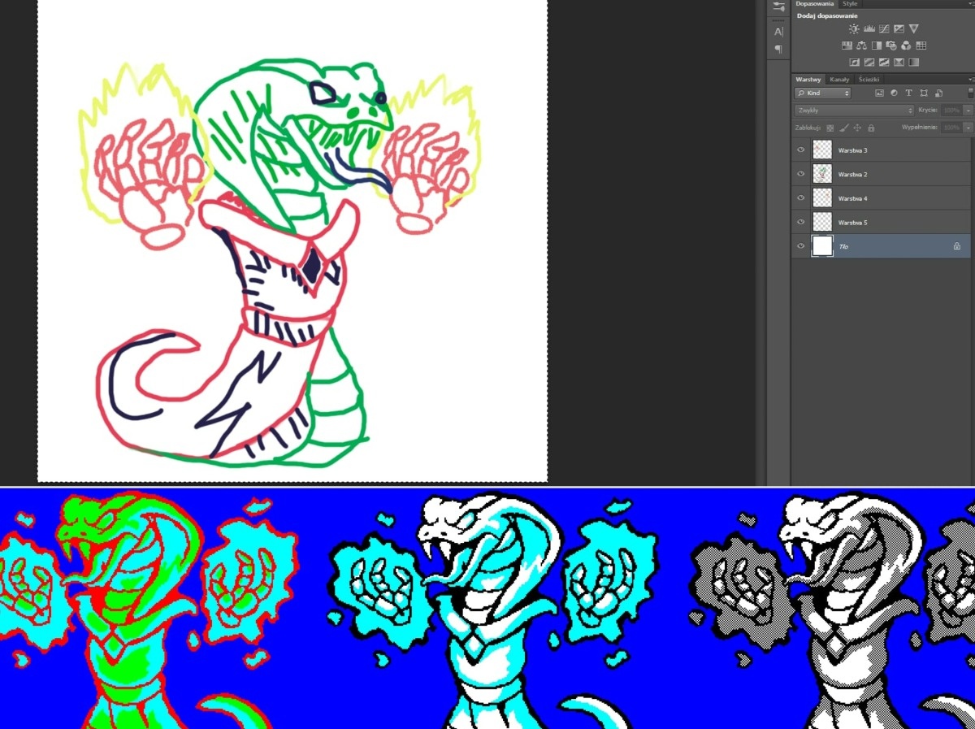The height and width of the screenshot is (729, 975).
Task: Select the Warstwa 2 layer name
Action: pos(853,175)
